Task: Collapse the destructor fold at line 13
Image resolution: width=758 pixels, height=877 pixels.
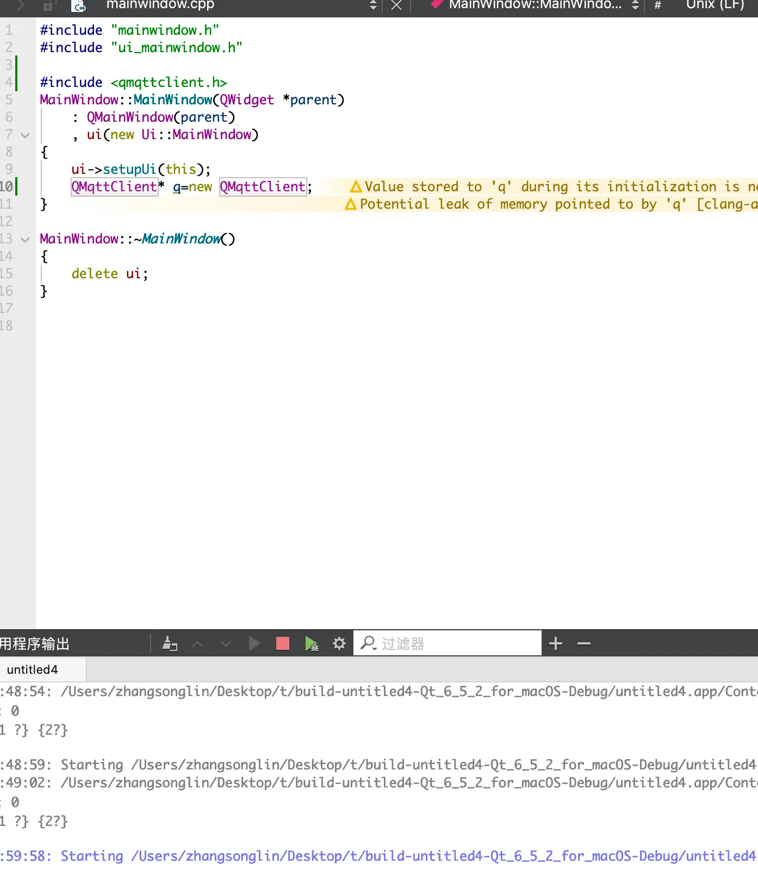Action: [x=25, y=239]
